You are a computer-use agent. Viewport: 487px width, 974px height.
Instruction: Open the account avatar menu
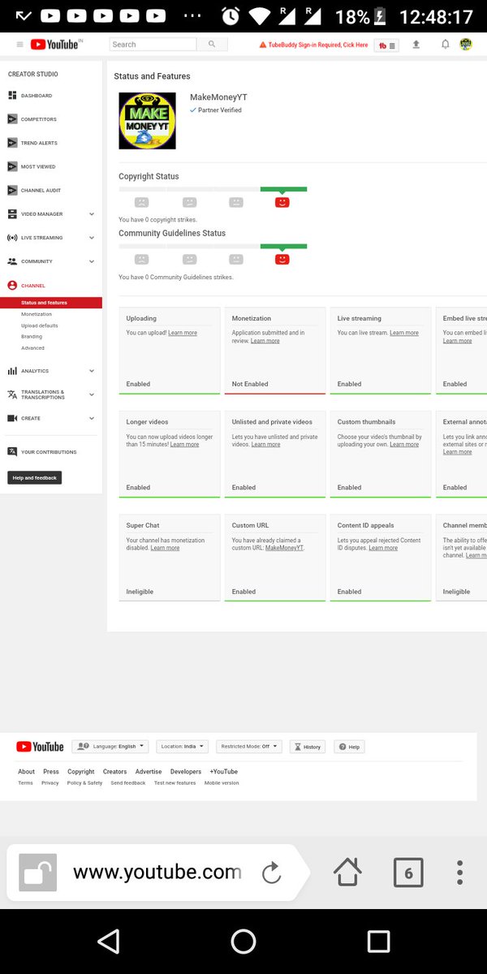466,45
